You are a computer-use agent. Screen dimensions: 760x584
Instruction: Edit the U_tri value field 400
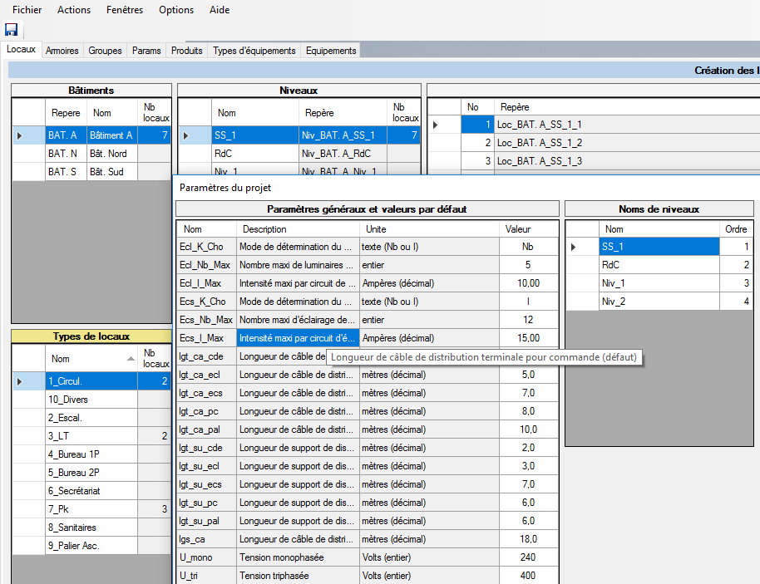(x=529, y=576)
